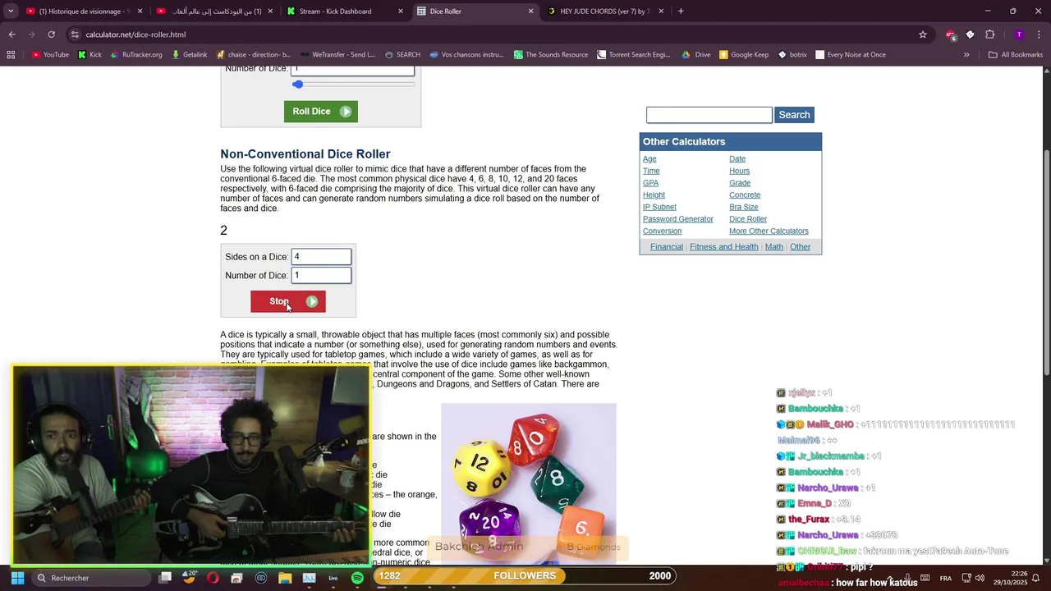Open the Google Keep bookmark
Image resolution: width=1051 pixels, height=591 pixels.
[x=744, y=55]
